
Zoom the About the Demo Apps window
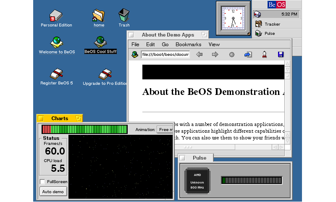205,35
